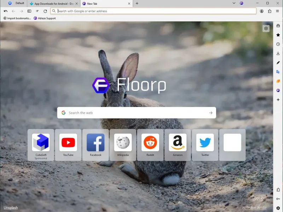283x212 pixels.
Task: Open the Amazon shortcut tile
Action: [x=178, y=145]
